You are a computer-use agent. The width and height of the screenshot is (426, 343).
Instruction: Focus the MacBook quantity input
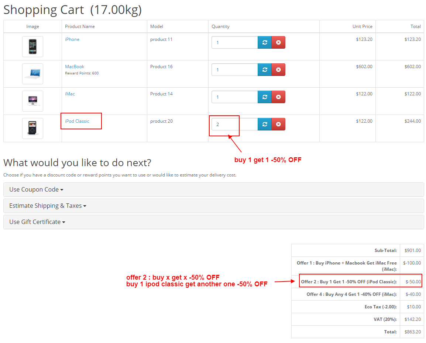[x=235, y=70]
